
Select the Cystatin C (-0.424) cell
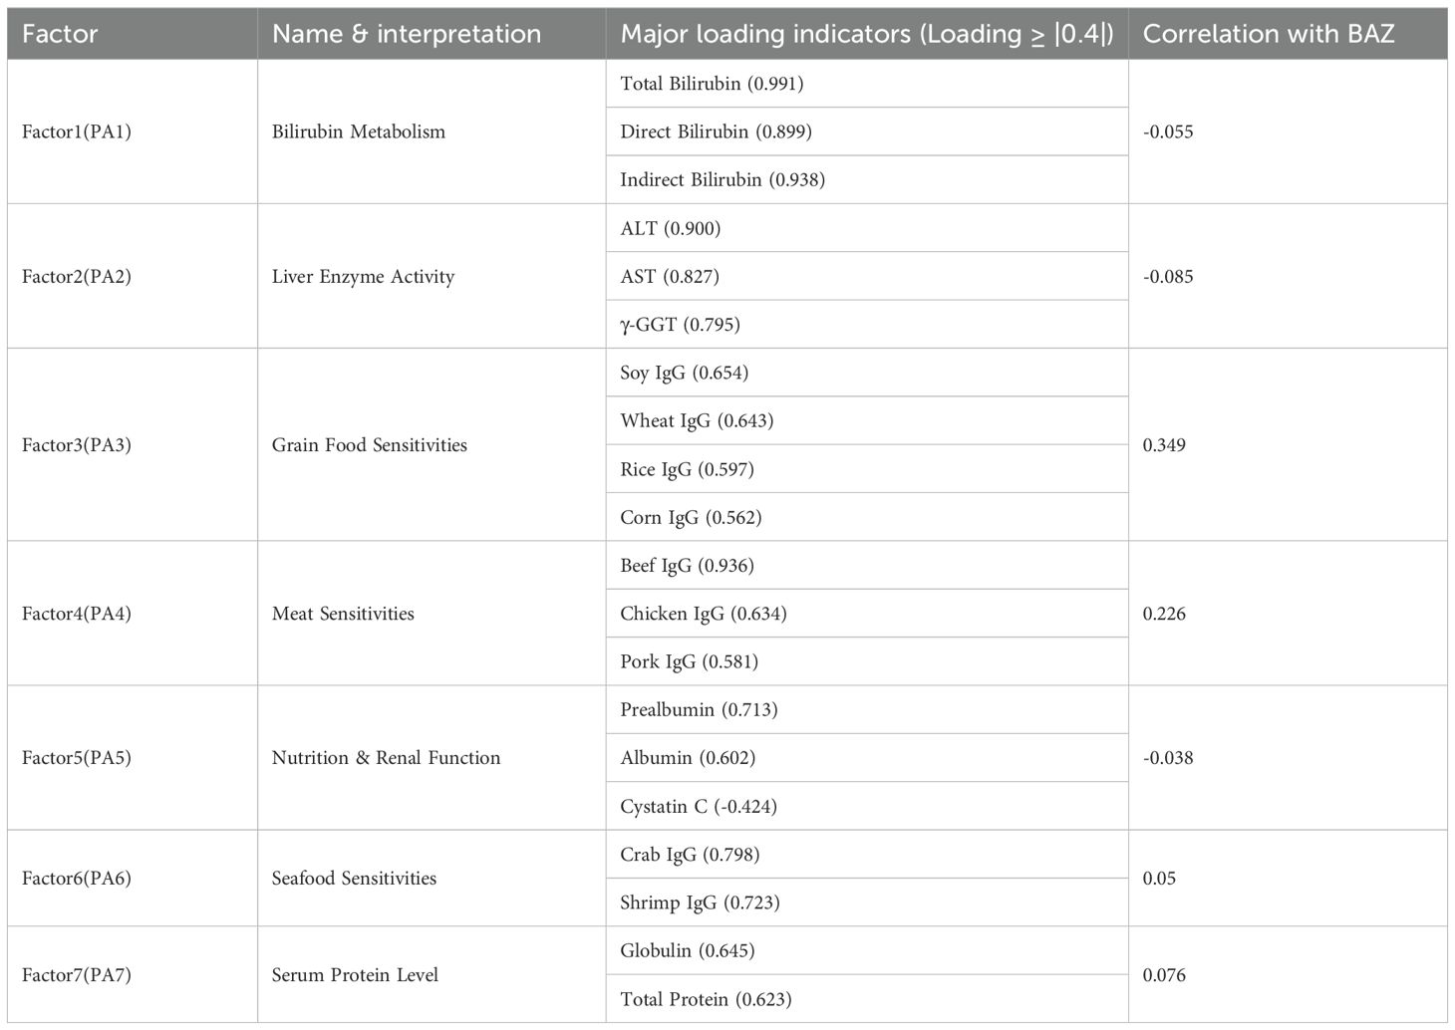(698, 807)
